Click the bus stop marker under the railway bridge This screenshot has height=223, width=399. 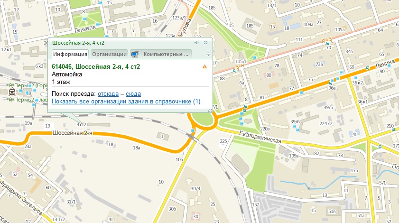pos(193,130)
